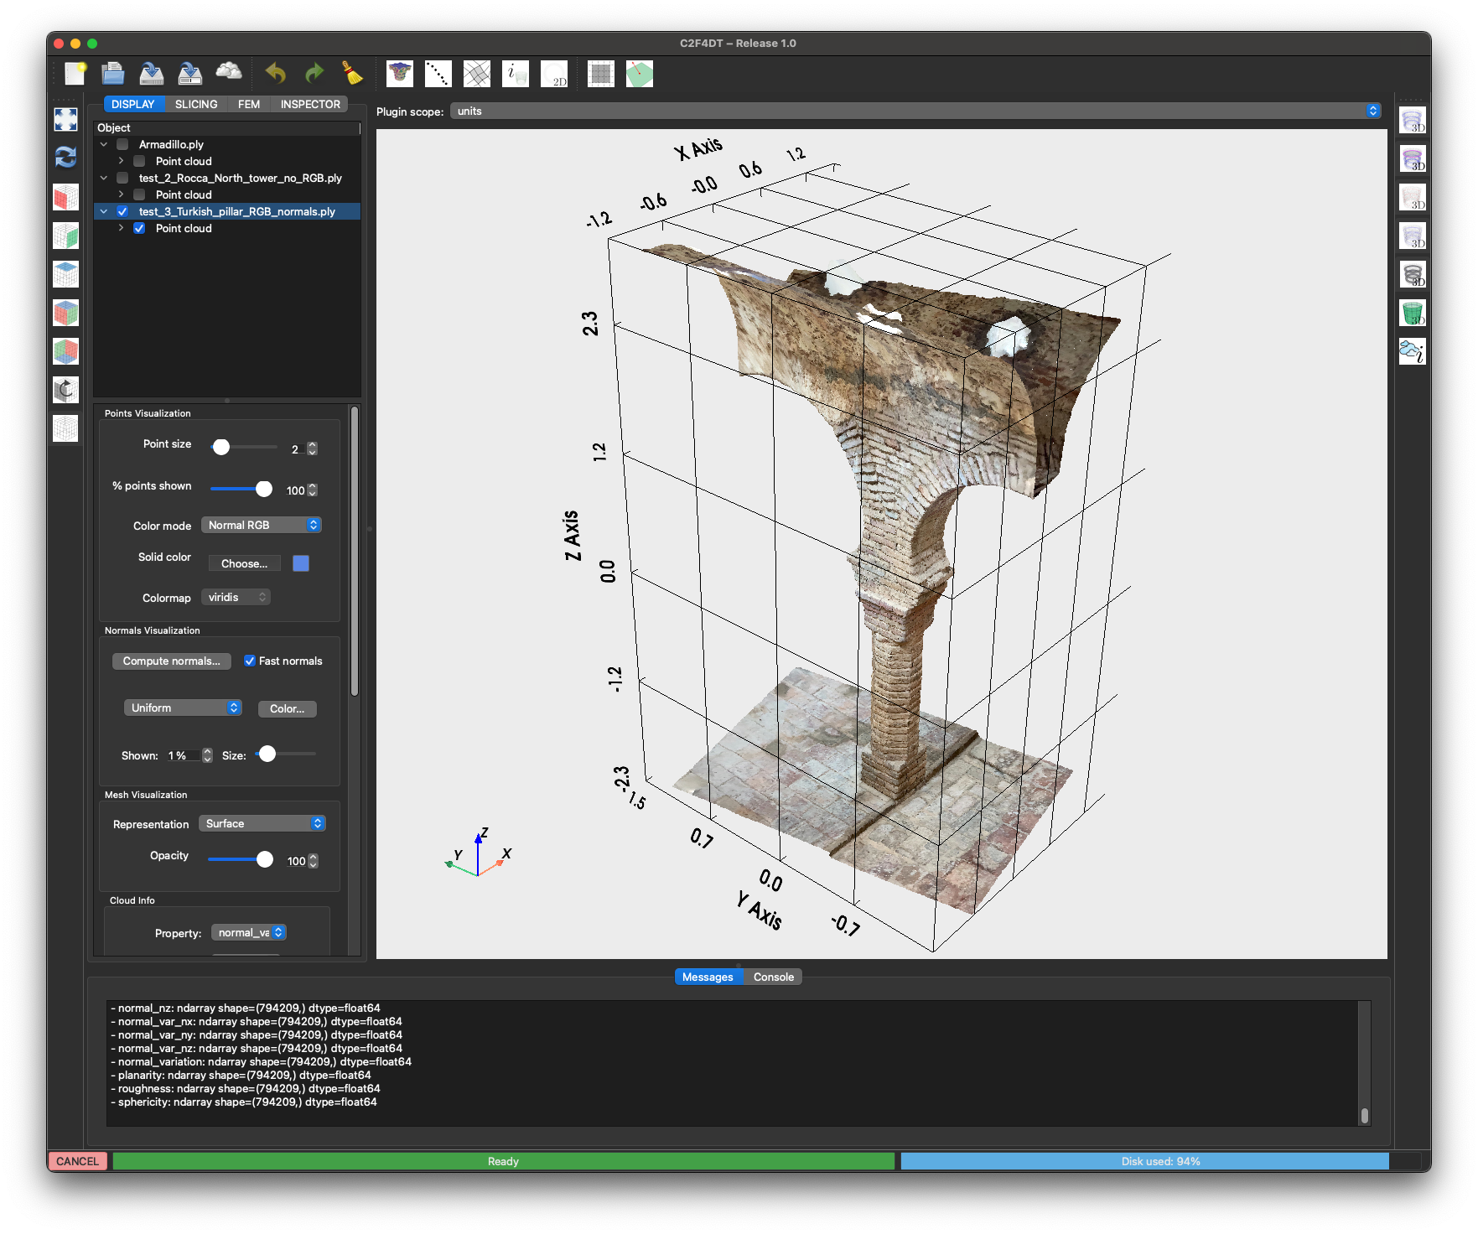Click the Compute normals... button

pos(172,661)
